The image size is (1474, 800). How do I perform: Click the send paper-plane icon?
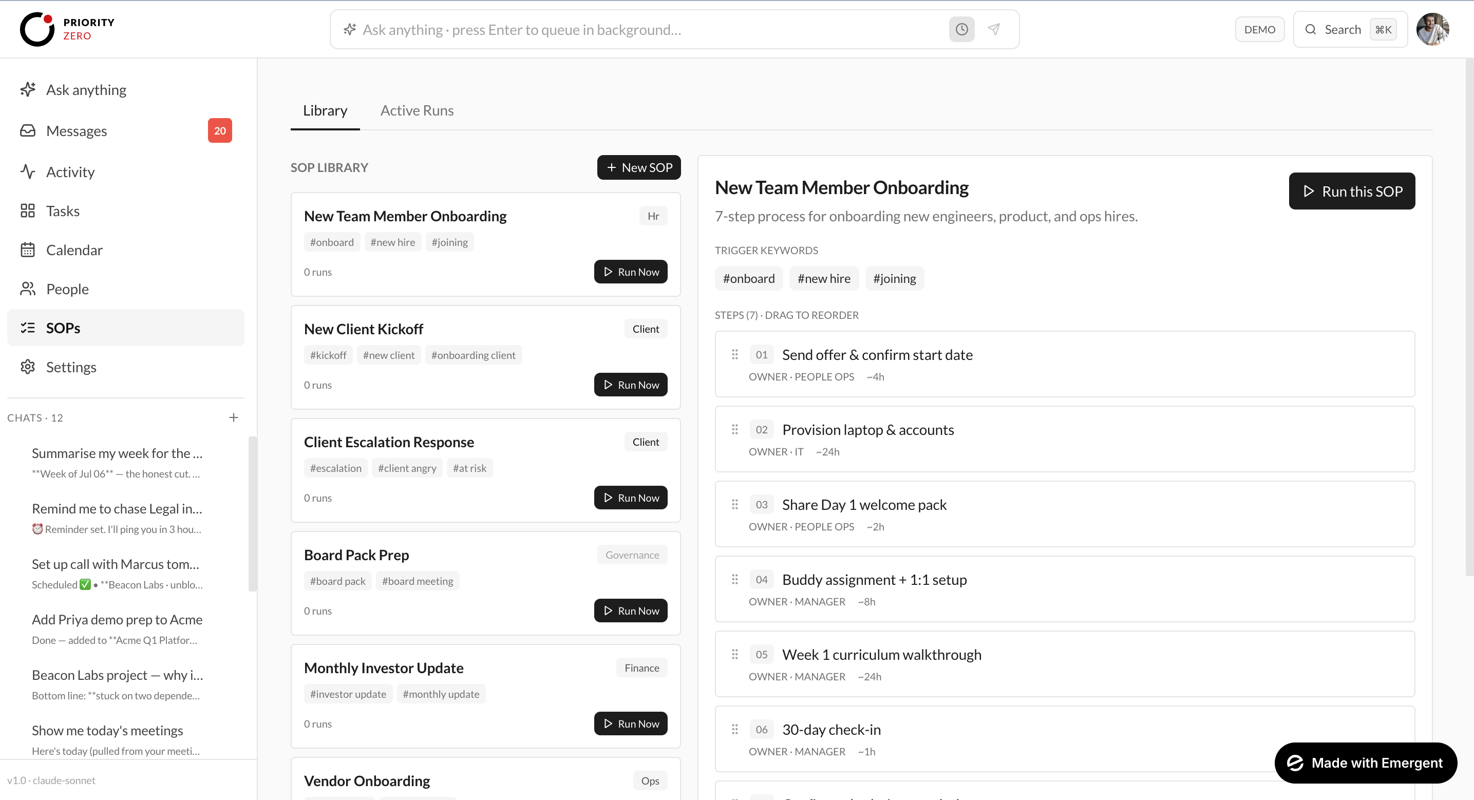(x=994, y=29)
